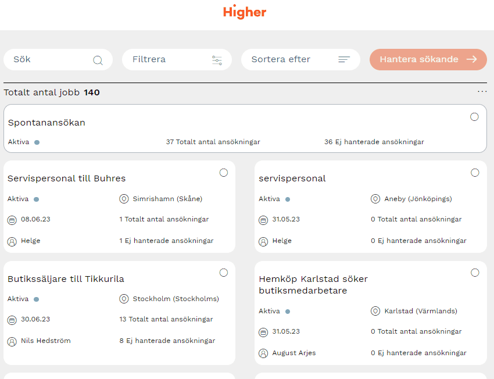Click the person icon beside Nils Hedström
The image size is (494, 379).
pyautogui.click(x=12, y=341)
